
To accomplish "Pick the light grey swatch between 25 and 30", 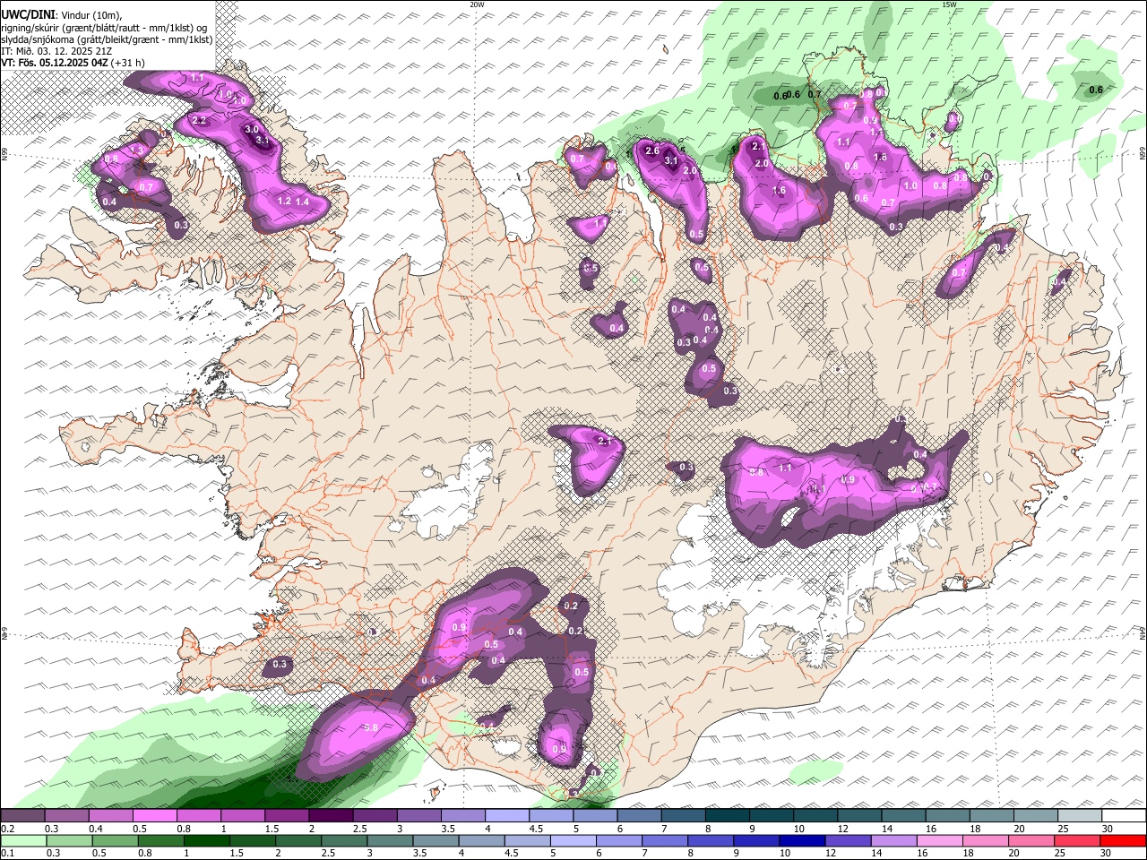I will pyautogui.click(x=1080, y=815).
